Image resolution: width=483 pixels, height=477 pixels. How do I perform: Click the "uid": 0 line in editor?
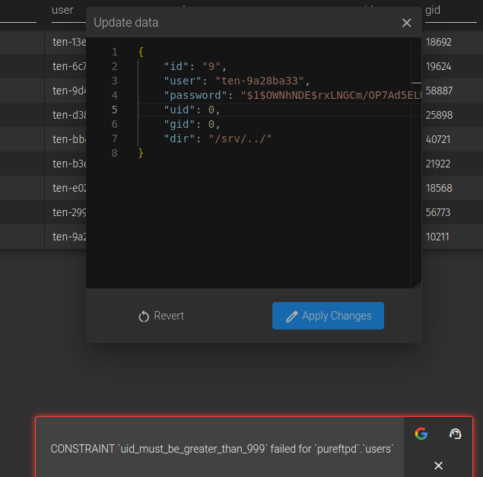[192, 110]
